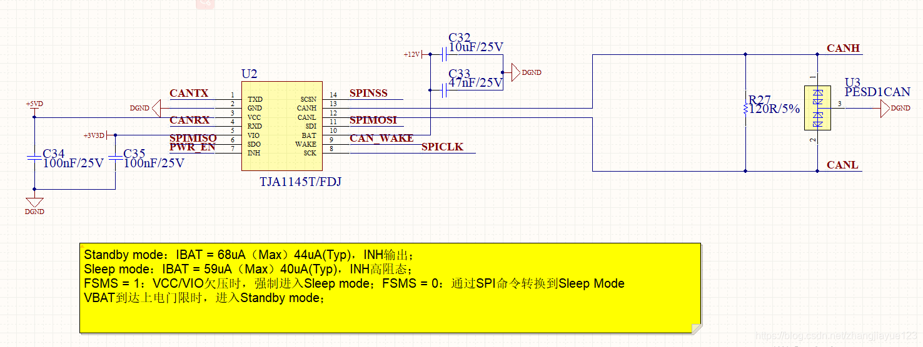The height and width of the screenshot is (347, 923).
Task: Select the C32 designator text
Action: (x=460, y=39)
